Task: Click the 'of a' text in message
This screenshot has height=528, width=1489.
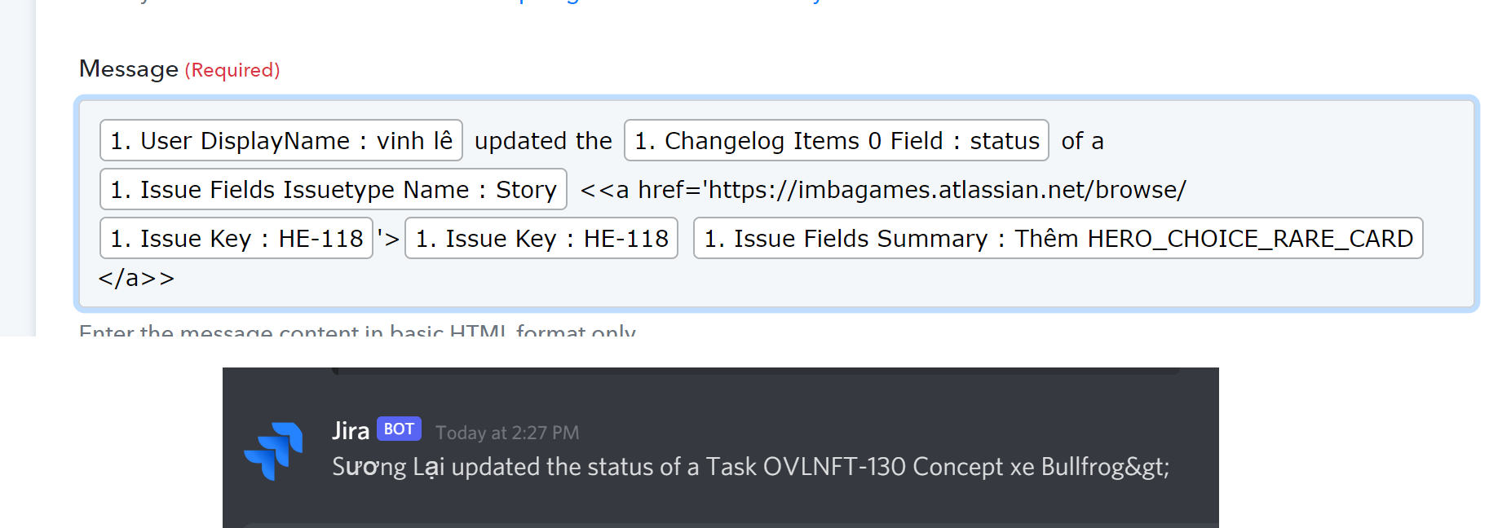Action: point(1082,141)
